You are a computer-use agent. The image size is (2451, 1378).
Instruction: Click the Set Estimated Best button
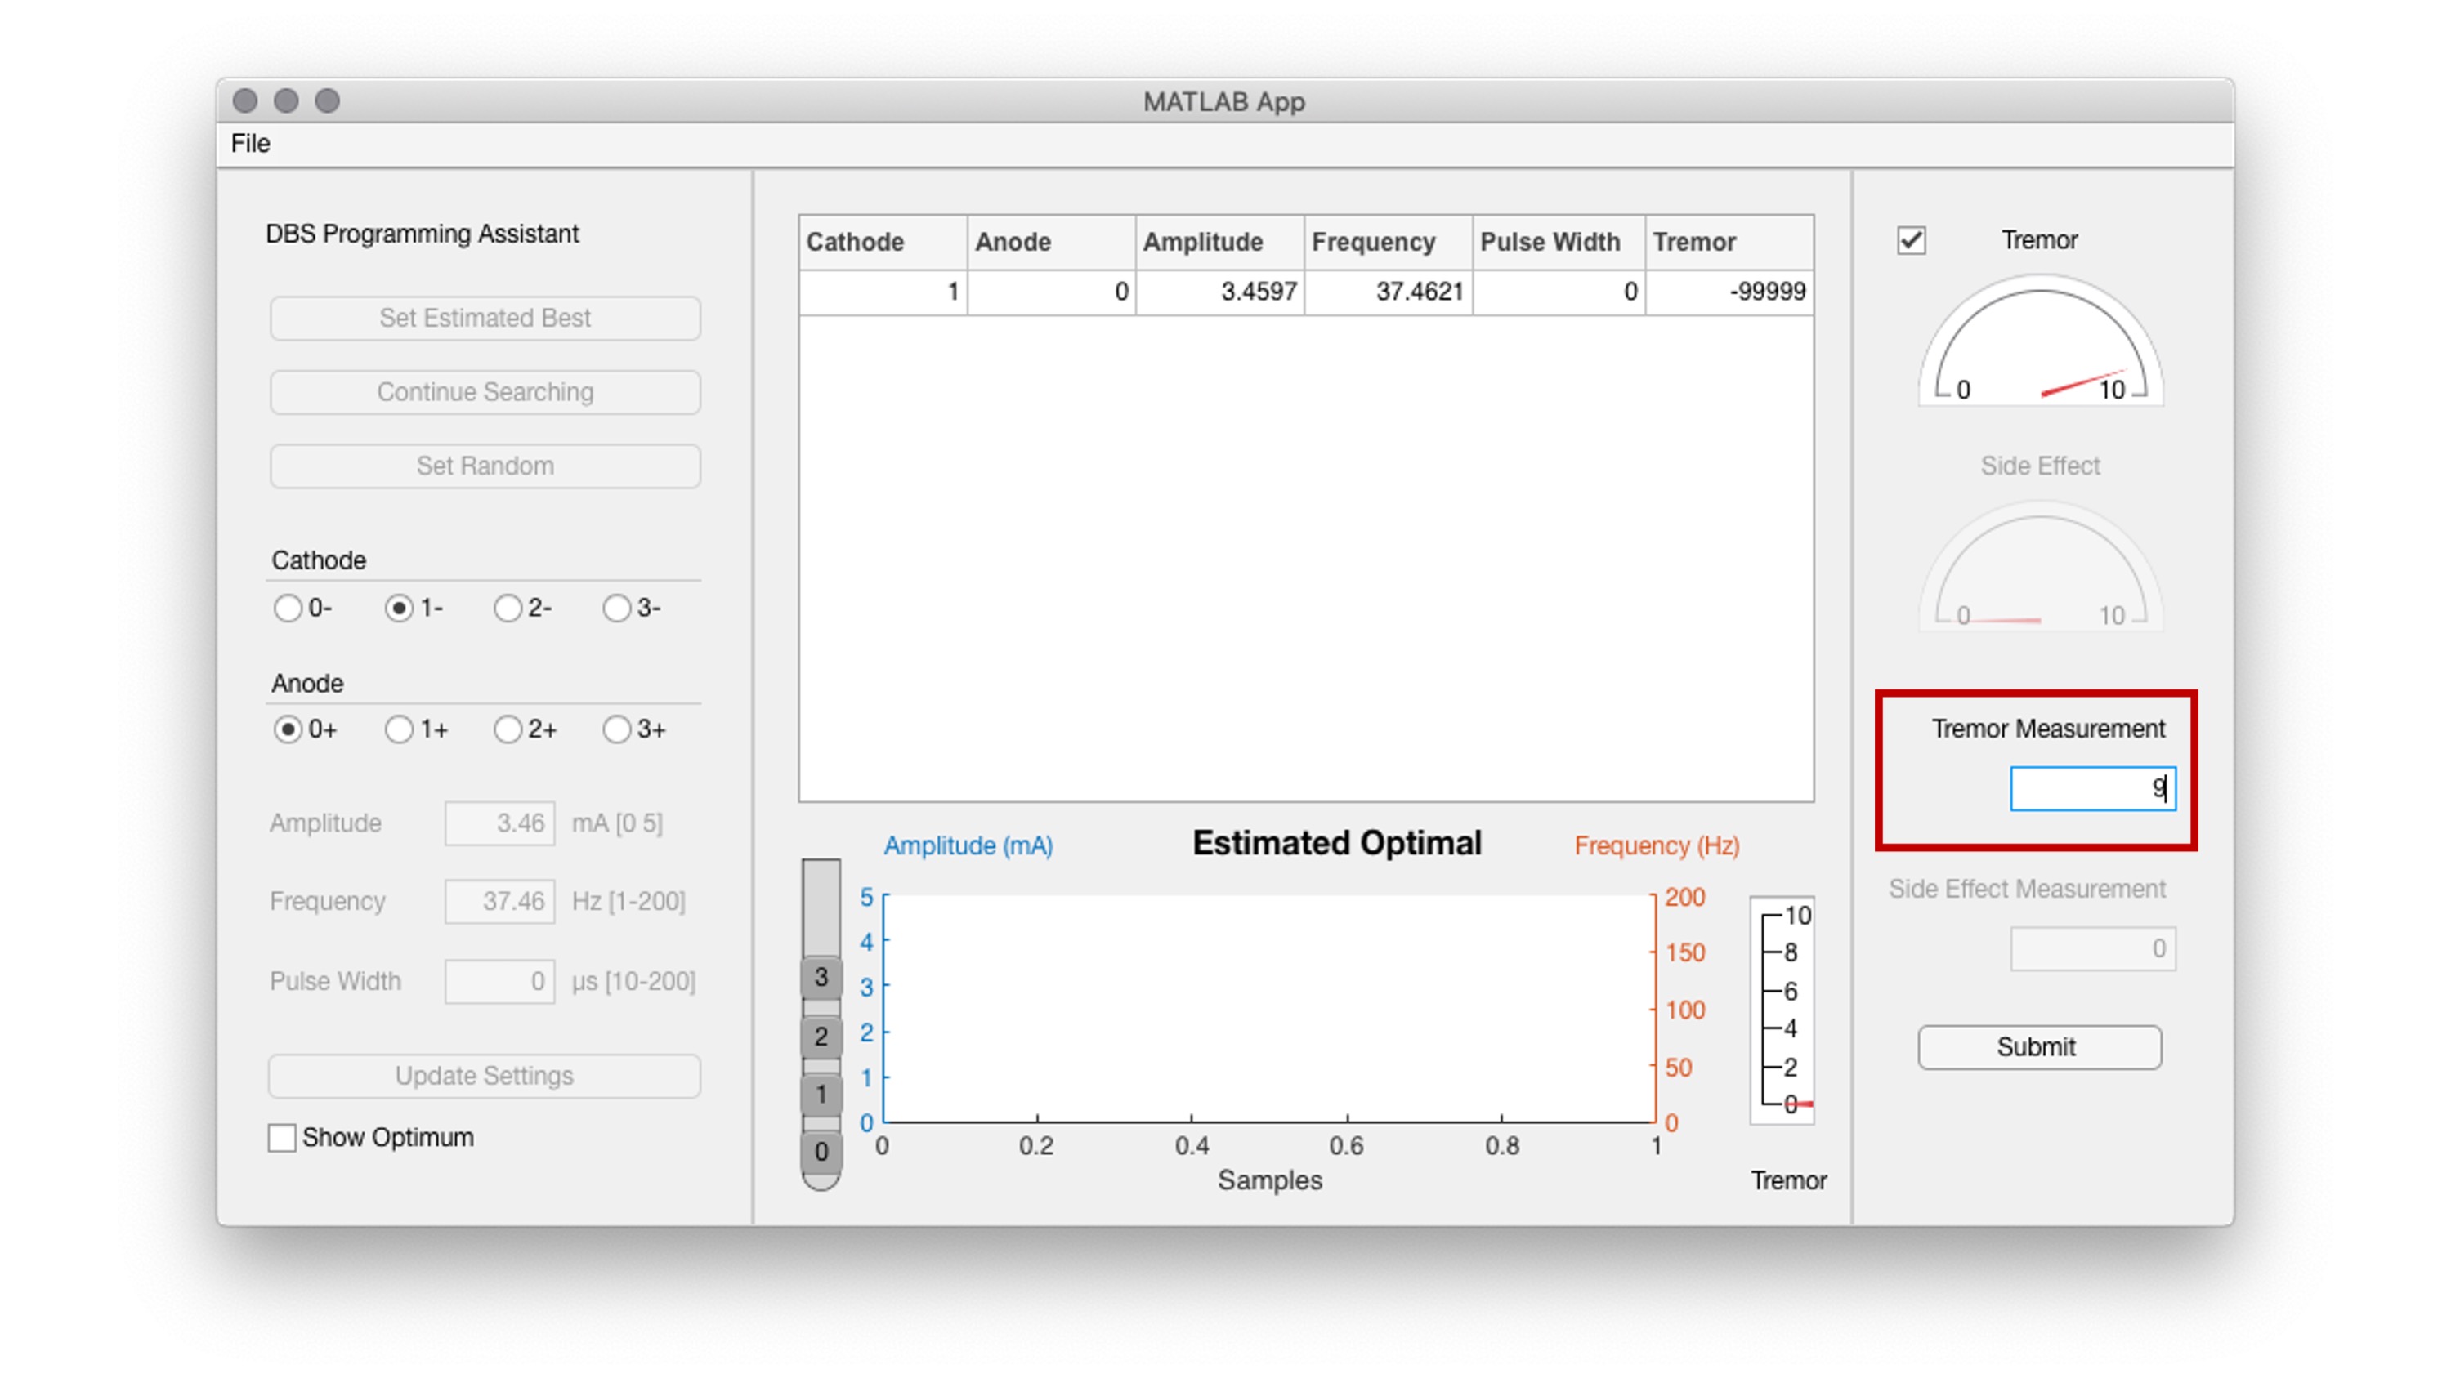pyautogui.click(x=485, y=318)
